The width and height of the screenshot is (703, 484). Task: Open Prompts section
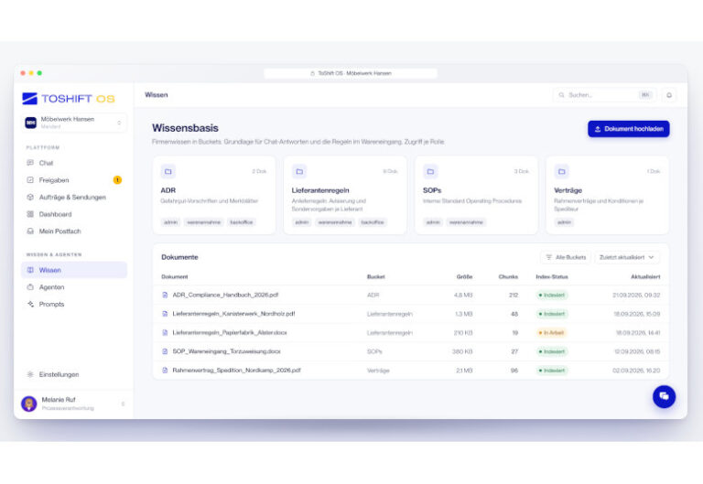click(x=74, y=304)
